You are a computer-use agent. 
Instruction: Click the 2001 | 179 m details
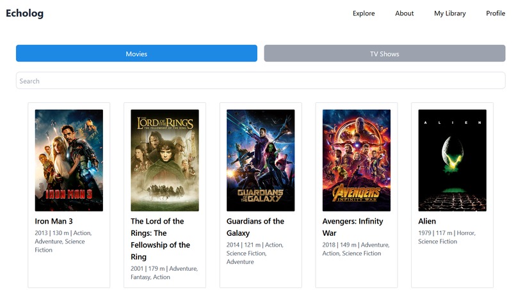pos(165,273)
